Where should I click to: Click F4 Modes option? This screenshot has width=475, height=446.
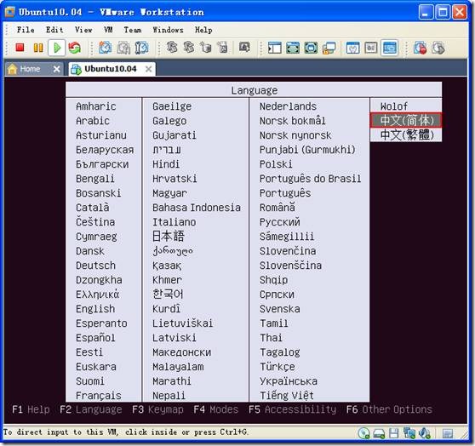[x=215, y=409]
